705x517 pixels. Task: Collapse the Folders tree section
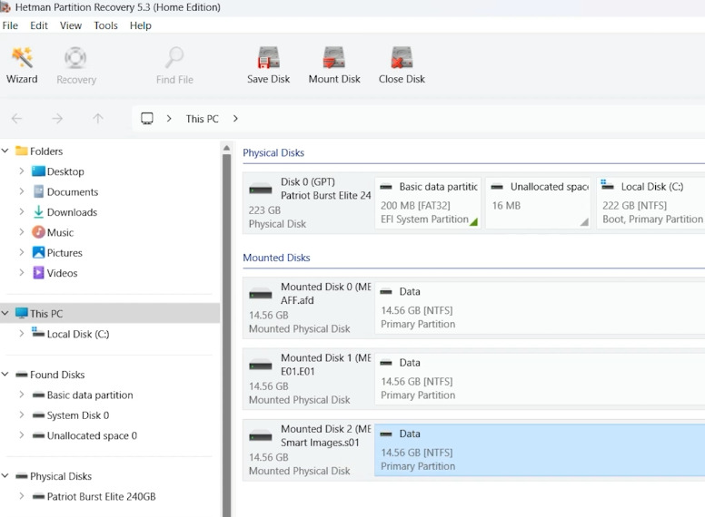(x=5, y=151)
